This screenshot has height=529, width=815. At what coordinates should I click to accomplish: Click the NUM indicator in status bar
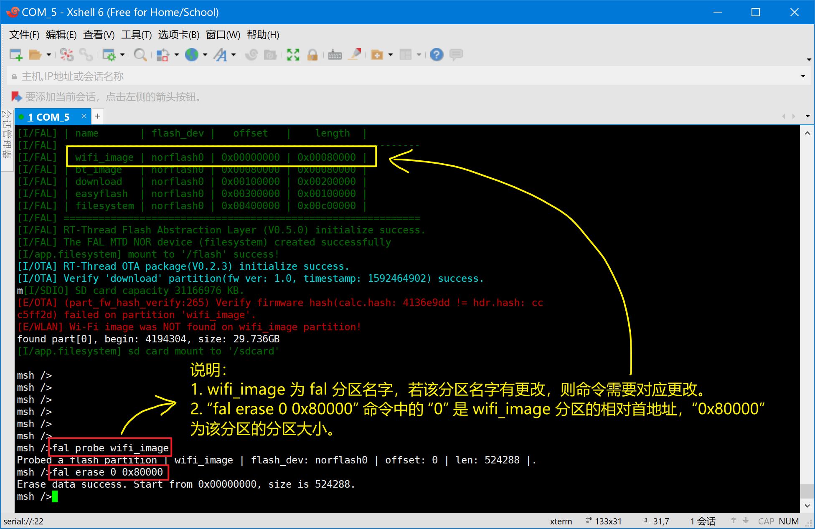tap(789, 521)
